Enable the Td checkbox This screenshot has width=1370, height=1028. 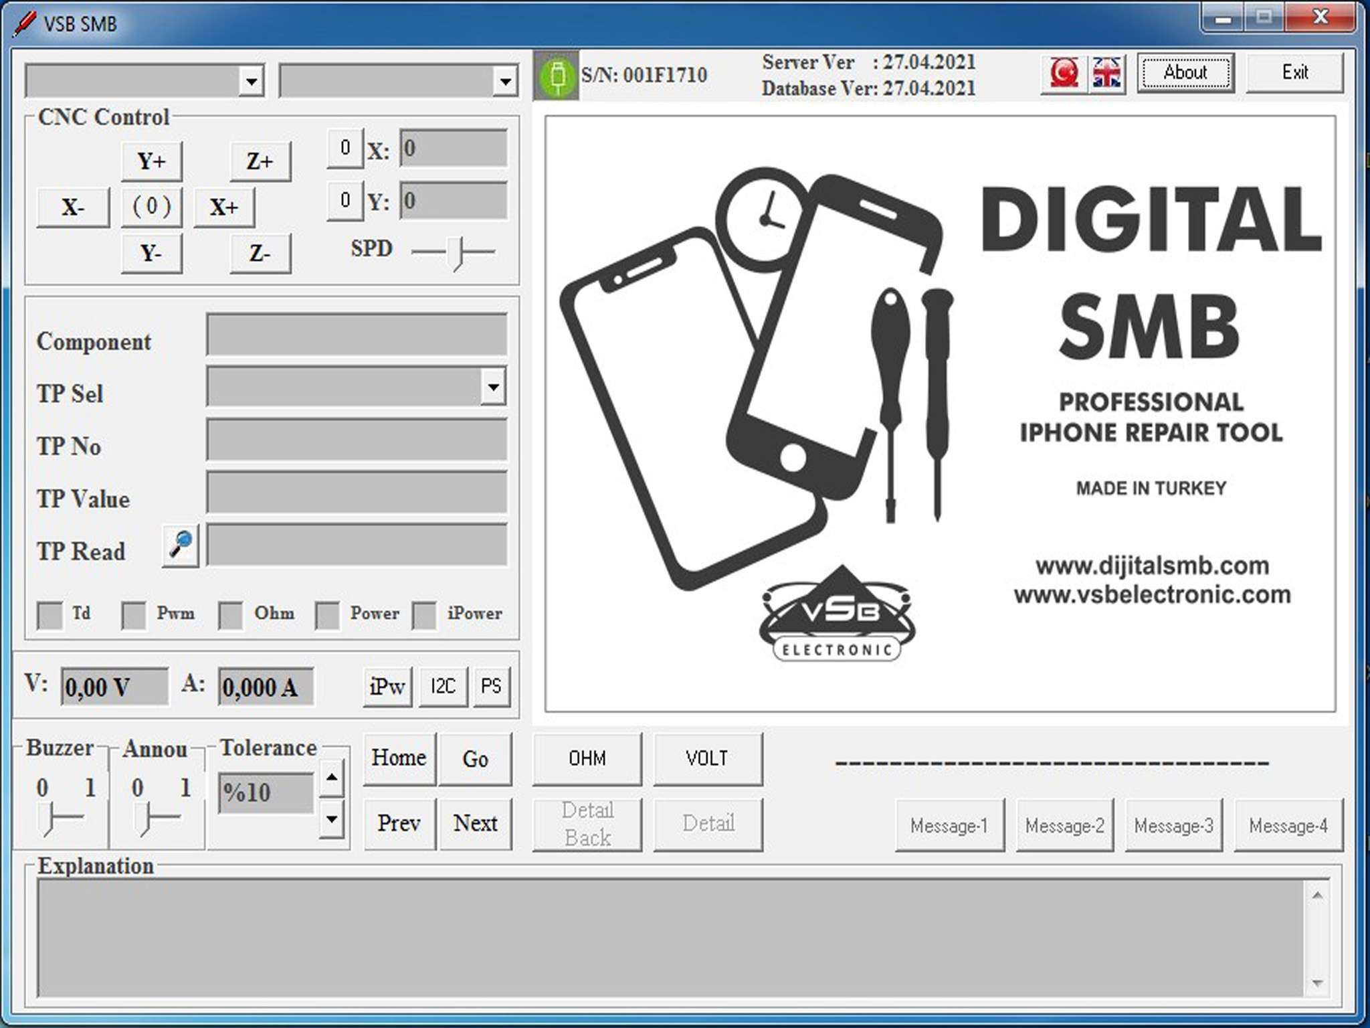[x=50, y=615]
